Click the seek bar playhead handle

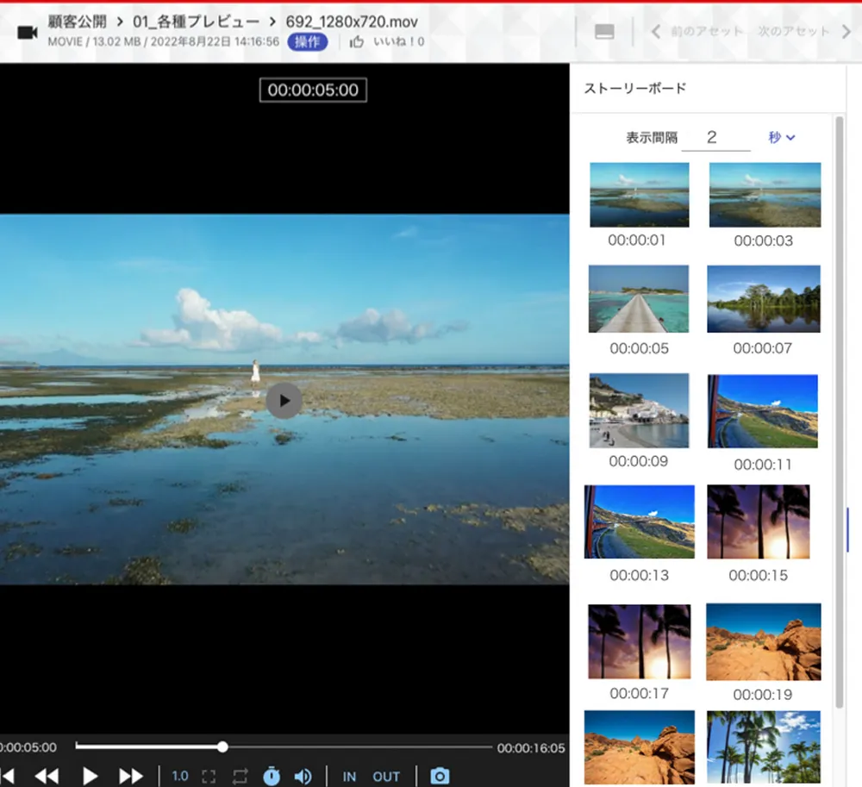click(222, 746)
